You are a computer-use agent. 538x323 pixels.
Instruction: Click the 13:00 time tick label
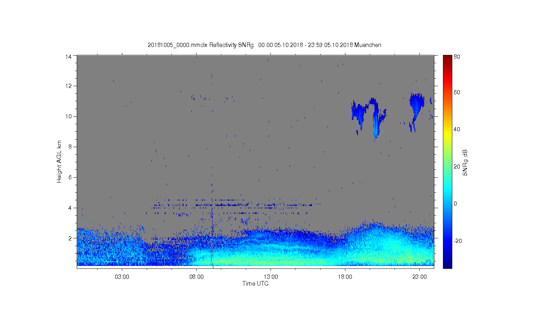pyautogui.click(x=271, y=277)
